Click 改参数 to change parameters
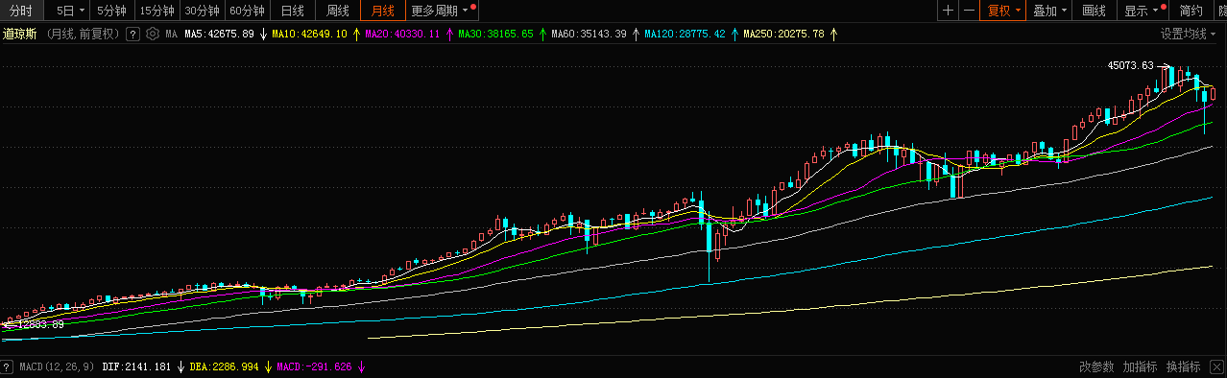This screenshot has width=1227, height=378. [1095, 366]
